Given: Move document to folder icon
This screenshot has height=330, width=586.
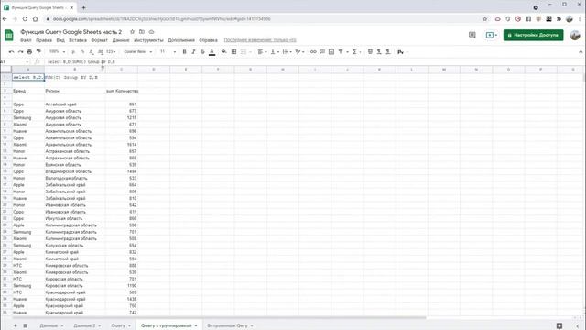Looking at the screenshot, I should (142, 32).
